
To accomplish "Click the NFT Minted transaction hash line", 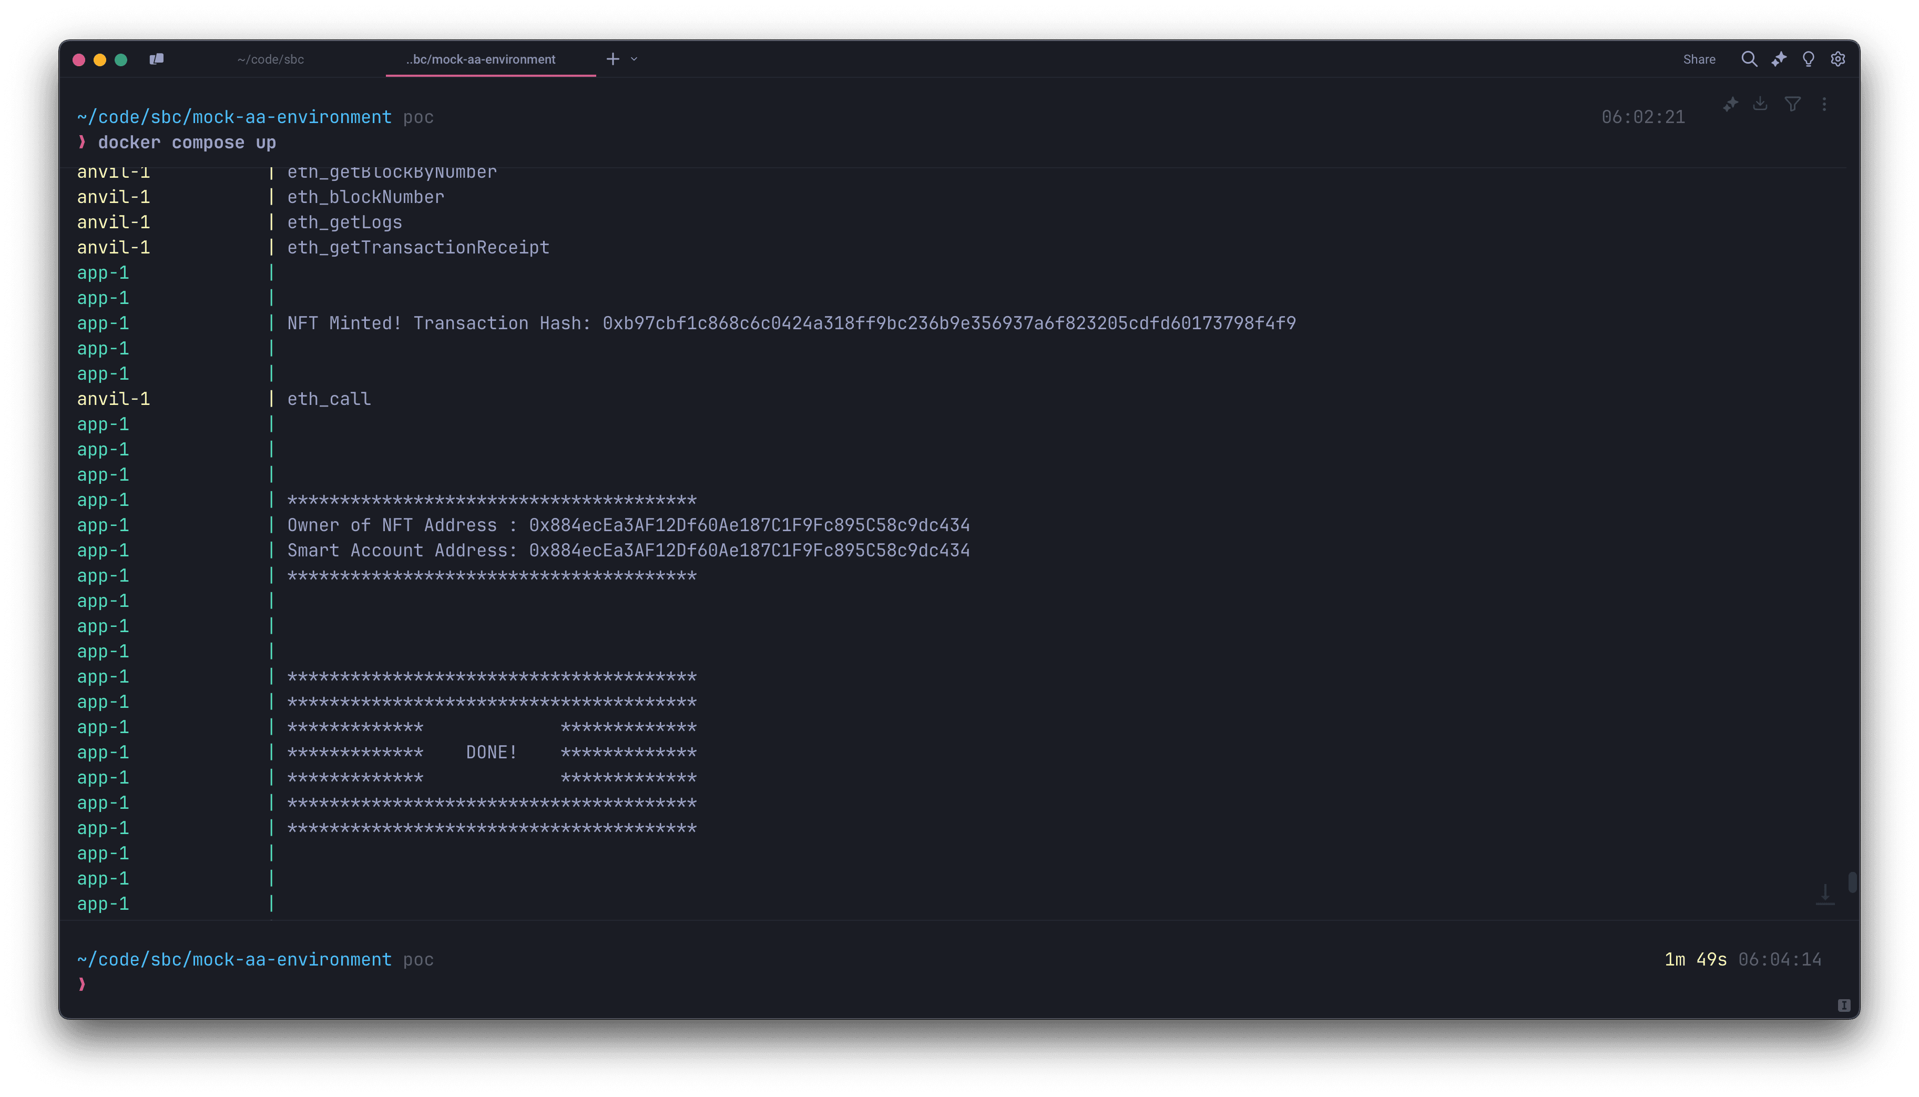I will [792, 323].
